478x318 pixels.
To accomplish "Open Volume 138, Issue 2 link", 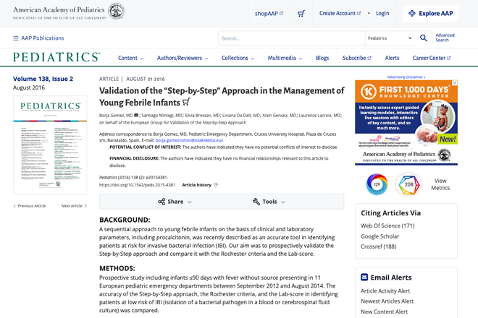I will (x=43, y=79).
